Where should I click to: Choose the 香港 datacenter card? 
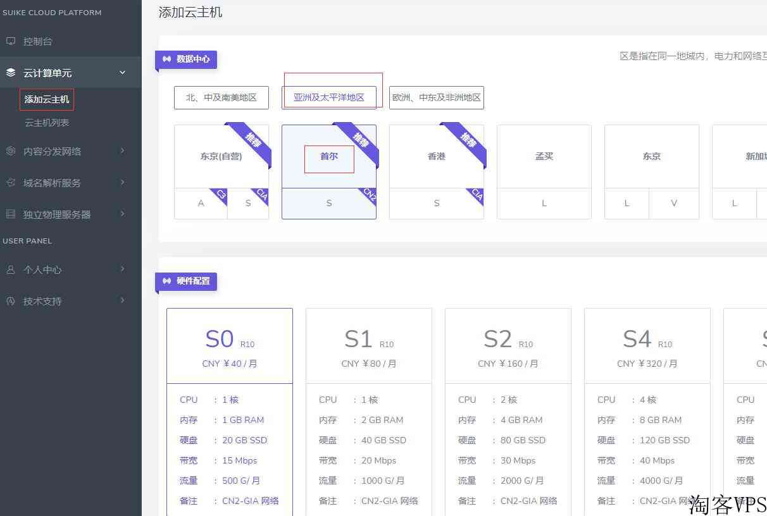click(x=437, y=156)
